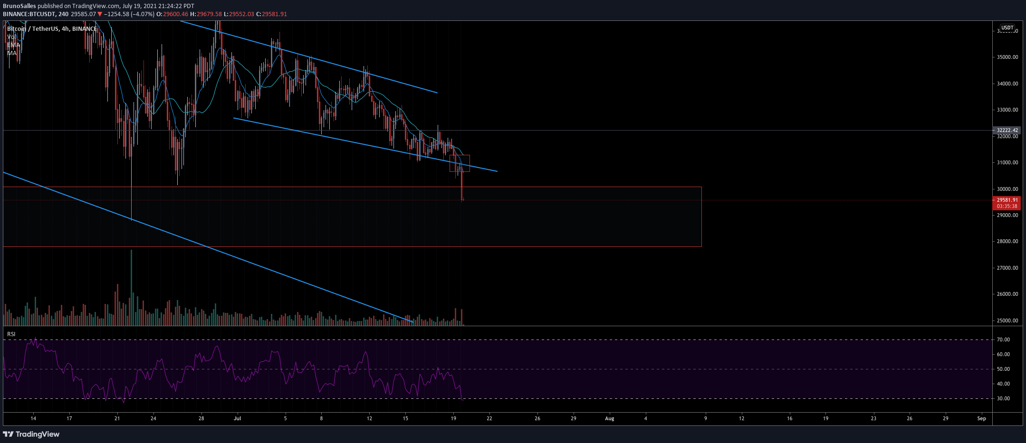Click the RSI 40.00 scale label
This screenshot has height=443, width=1026.
[1003, 384]
